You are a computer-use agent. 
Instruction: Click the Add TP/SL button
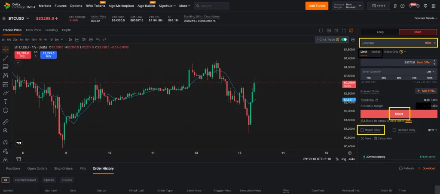(x=426, y=91)
